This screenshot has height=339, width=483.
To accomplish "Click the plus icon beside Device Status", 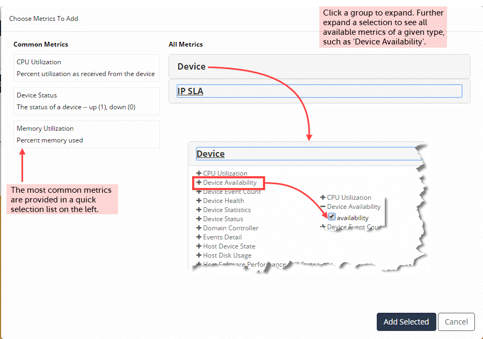I will click(x=199, y=219).
